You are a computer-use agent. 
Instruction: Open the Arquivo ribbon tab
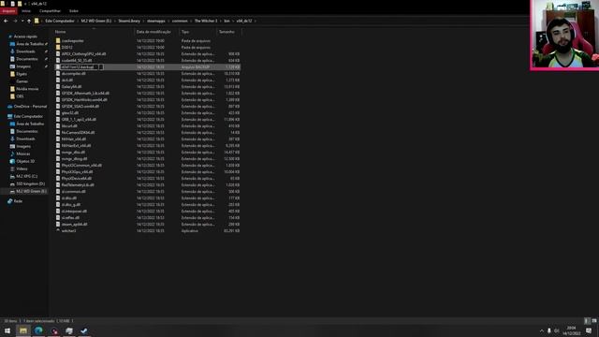[x=8, y=11]
